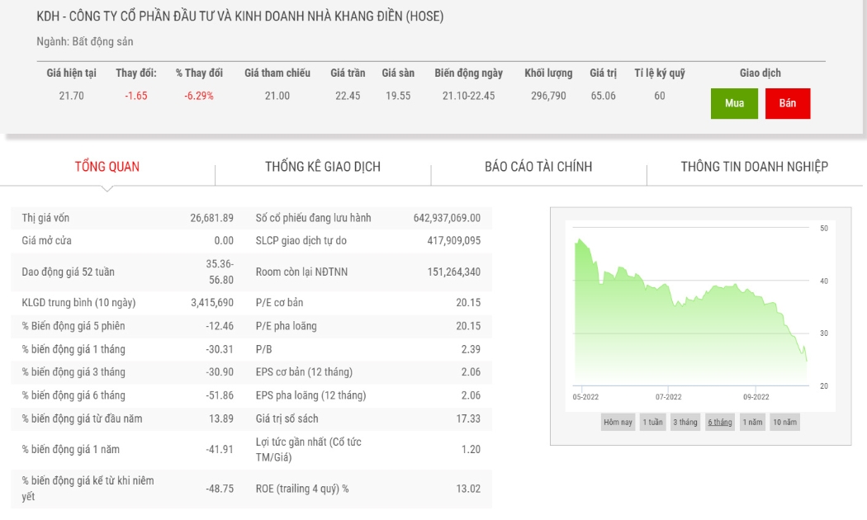Click the dividend yield value 1.20
This screenshot has height=520, width=867.
coord(471,449)
